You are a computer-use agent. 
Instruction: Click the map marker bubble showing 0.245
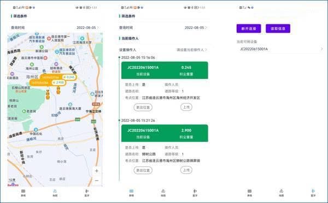click(58, 77)
